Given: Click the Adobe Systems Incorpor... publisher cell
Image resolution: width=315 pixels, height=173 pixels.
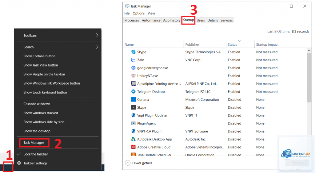Looking at the screenshot, I should [205, 147].
